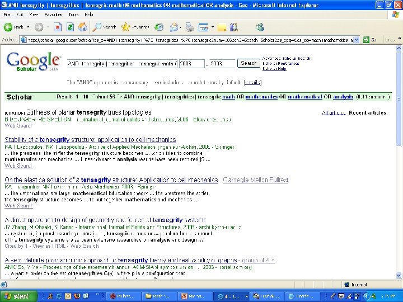Open 'On the elastica solution' result

click(111, 180)
